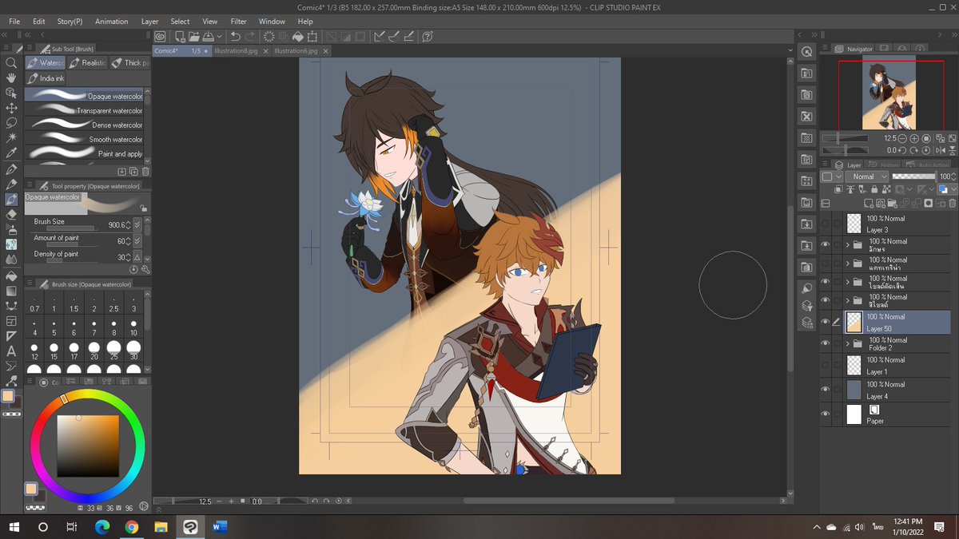The width and height of the screenshot is (959, 539).
Task: Toggle lock icon on Opaque watercolor preview
Action: [x=142, y=208]
